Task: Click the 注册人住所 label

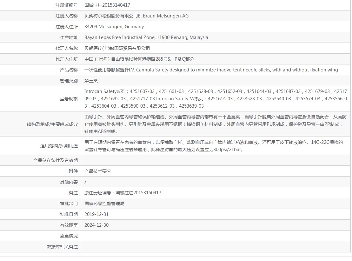Action: pyautogui.click(x=66, y=26)
